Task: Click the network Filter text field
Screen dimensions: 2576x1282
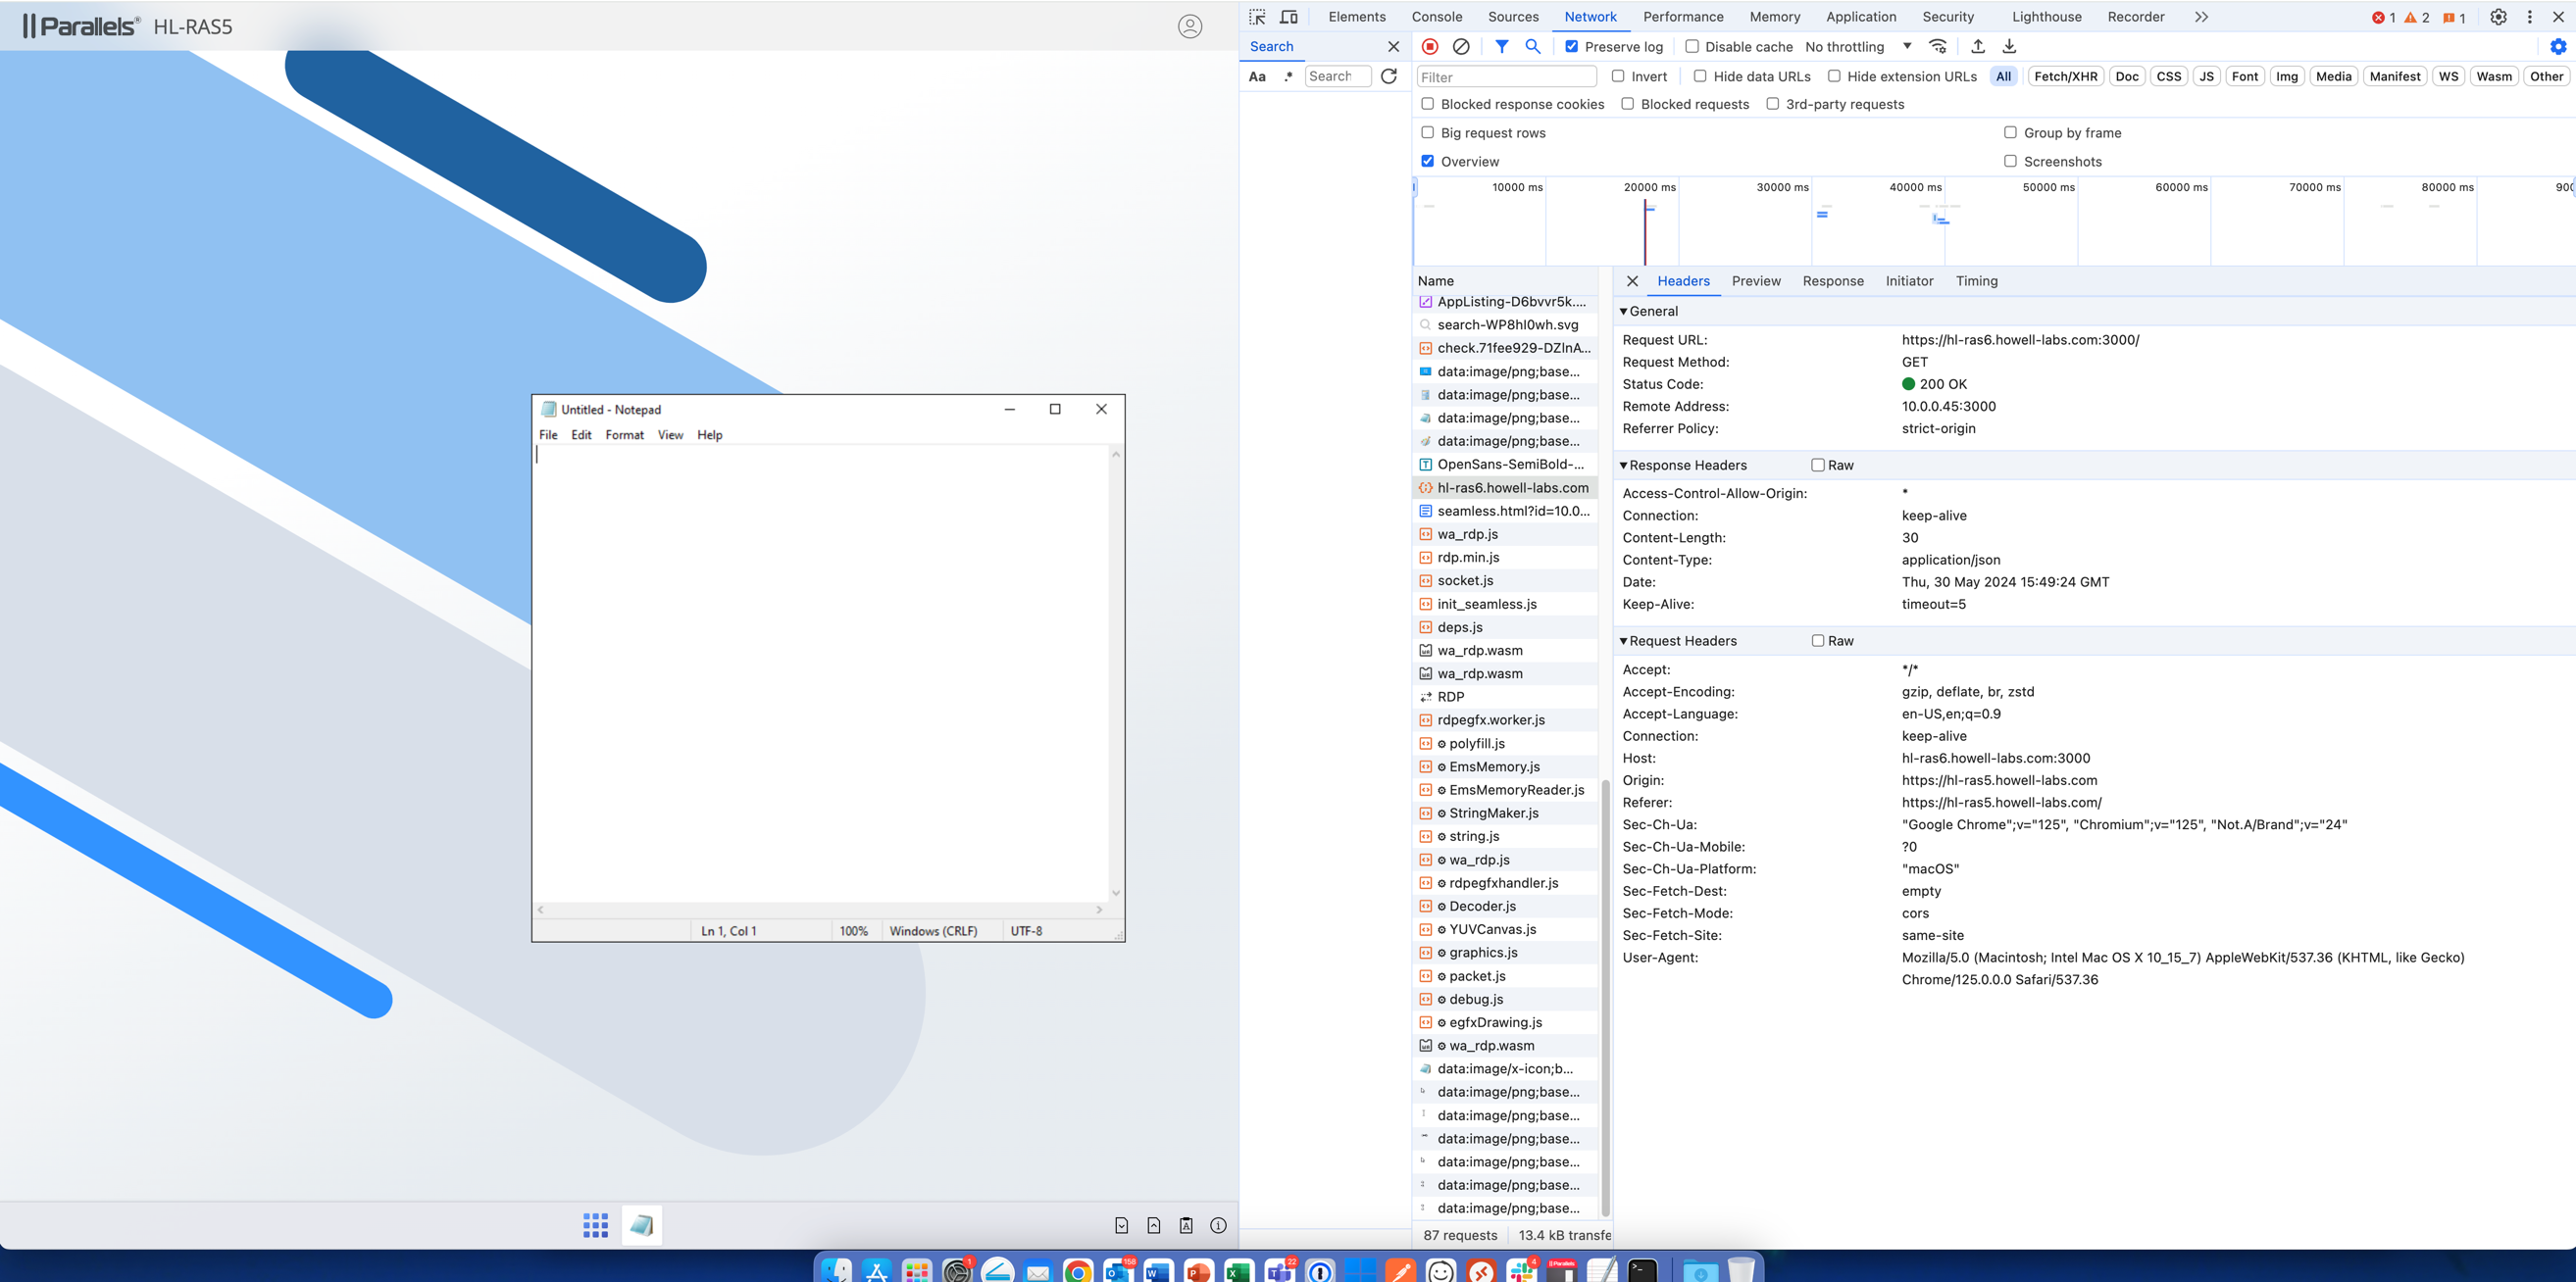Action: pos(1506,77)
